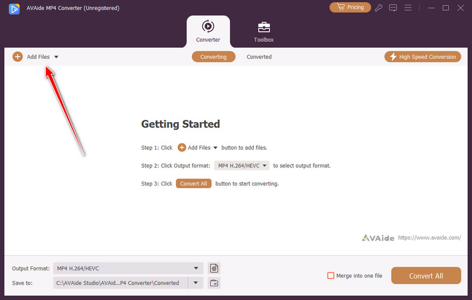Show the Converted list tab
472x300 pixels.
tap(259, 57)
